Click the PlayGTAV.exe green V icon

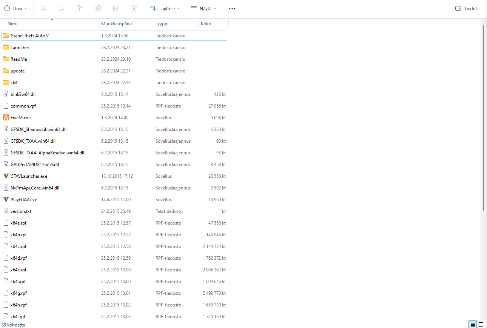[x=6, y=199]
